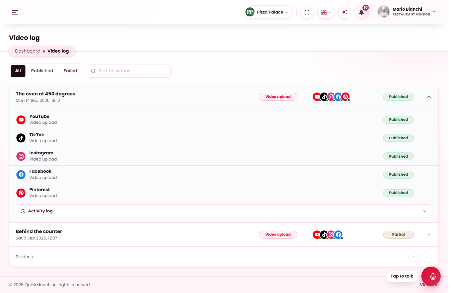Tap the microphone voice button
Image resolution: width=451 pixels, height=293 pixels.
[431, 276]
